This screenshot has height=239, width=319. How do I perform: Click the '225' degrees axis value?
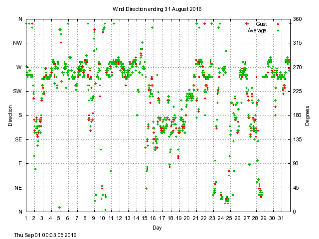click(x=297, y=91)
